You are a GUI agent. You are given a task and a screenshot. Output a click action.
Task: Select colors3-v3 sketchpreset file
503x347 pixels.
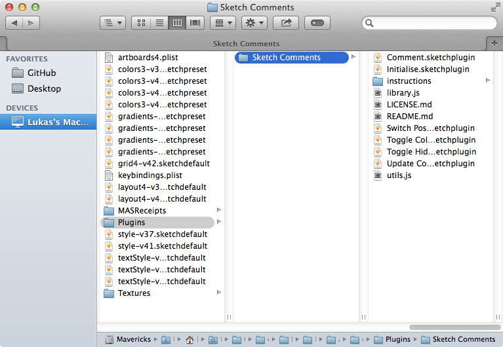coord(162,69)
